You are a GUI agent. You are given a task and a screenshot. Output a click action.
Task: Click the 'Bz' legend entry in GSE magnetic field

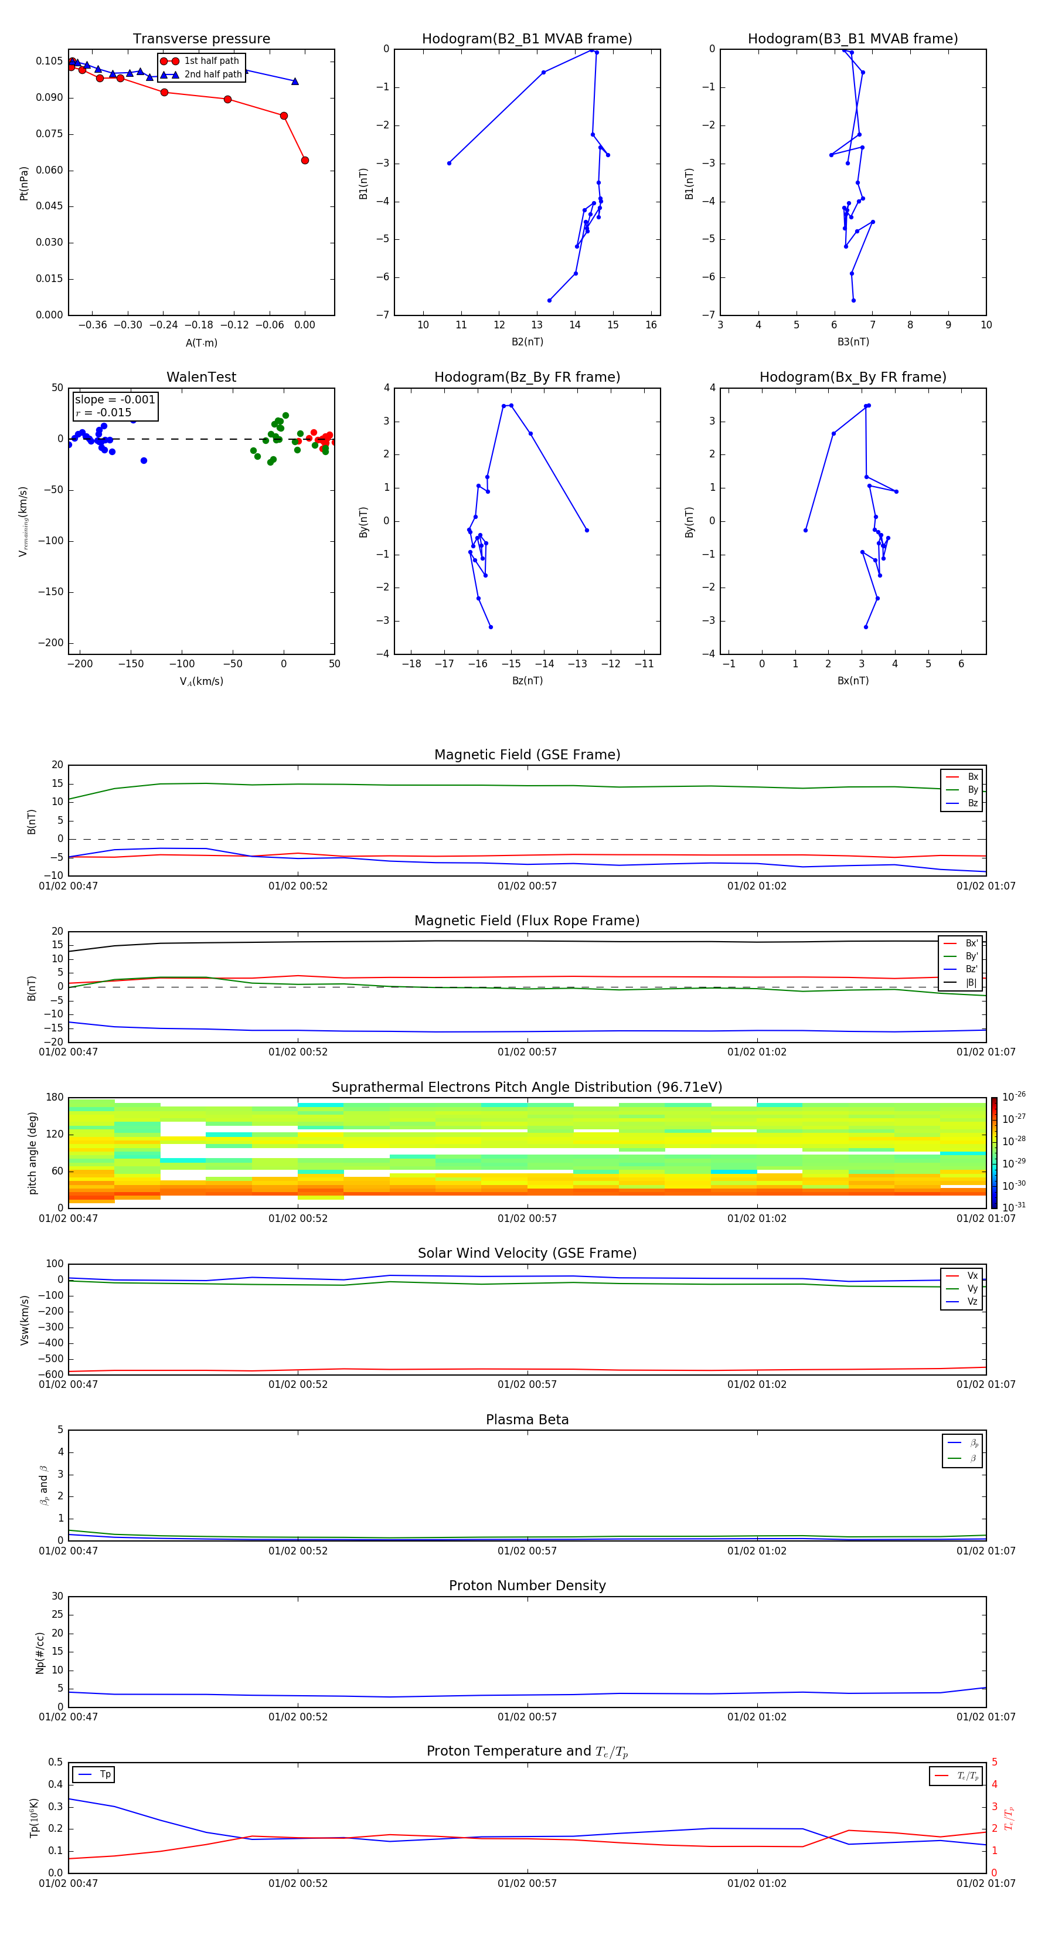point(962,803)
